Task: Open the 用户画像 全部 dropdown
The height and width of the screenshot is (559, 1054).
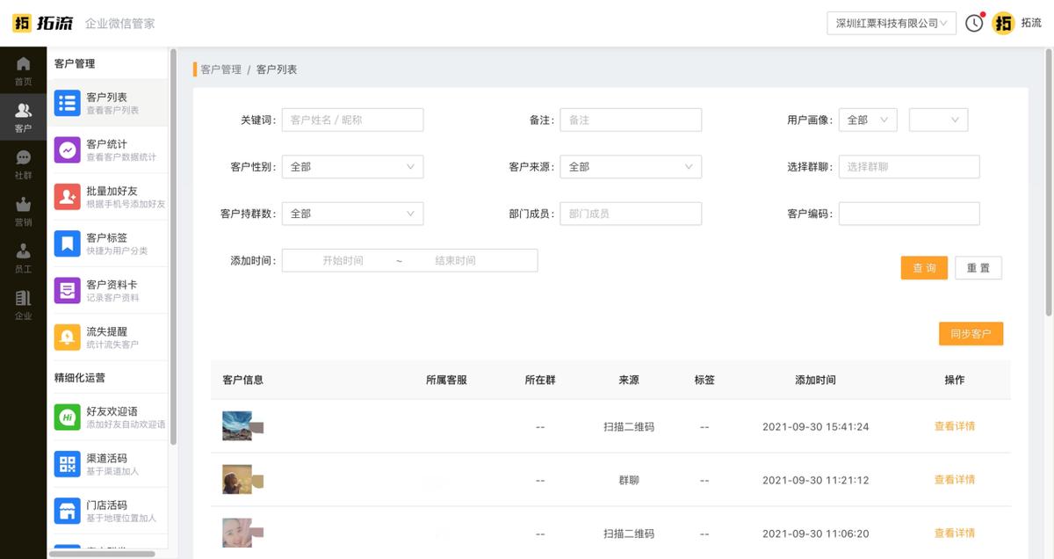Action: (x=868, y=120)
